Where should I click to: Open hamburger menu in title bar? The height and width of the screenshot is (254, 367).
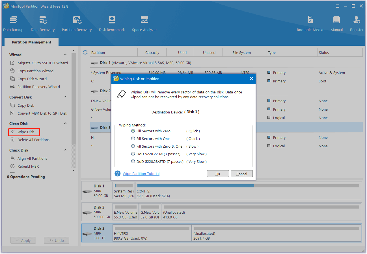point(338,6)
